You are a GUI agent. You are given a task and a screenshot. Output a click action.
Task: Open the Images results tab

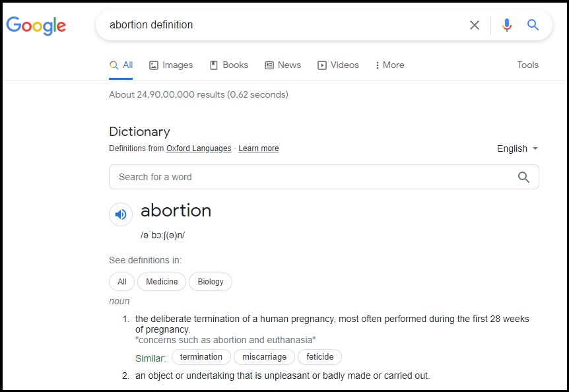click(171, 65)
